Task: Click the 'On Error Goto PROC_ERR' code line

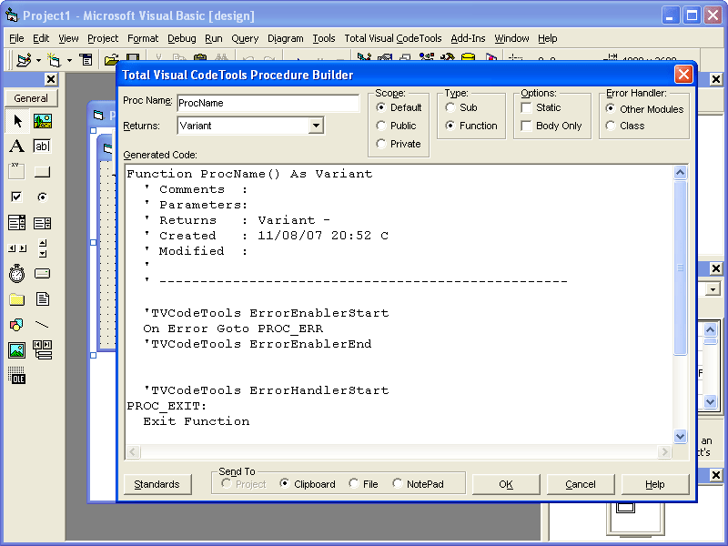Action: point(233,329)
